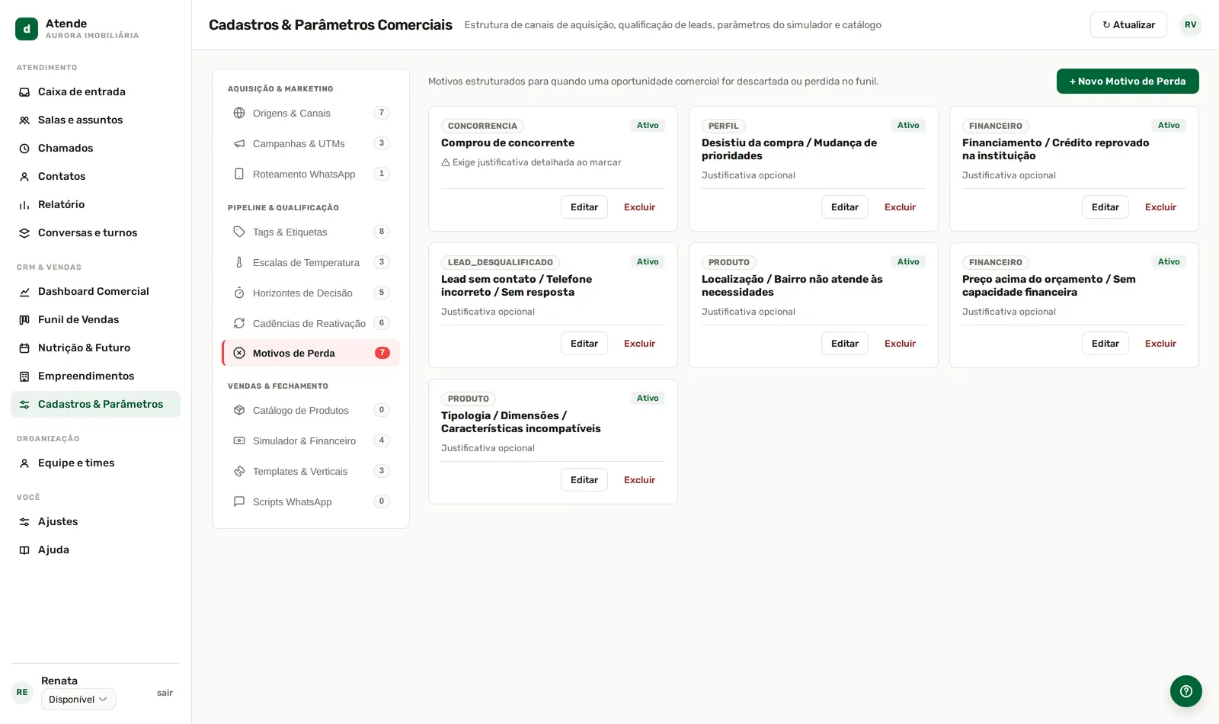Open Scripts WhatsApp section

311,501
